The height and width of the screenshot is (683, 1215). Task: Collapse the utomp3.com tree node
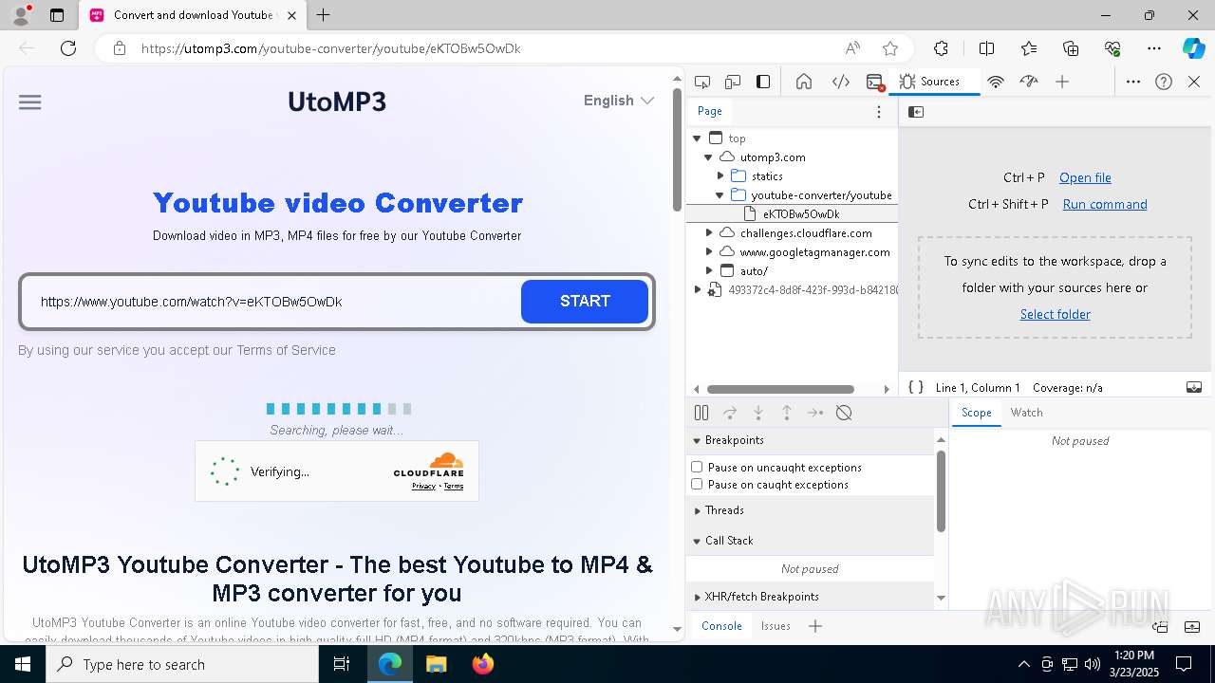pyautogui.click(x=708, y=157)
